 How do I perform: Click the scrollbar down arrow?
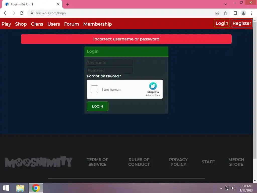tap(255, 181)
